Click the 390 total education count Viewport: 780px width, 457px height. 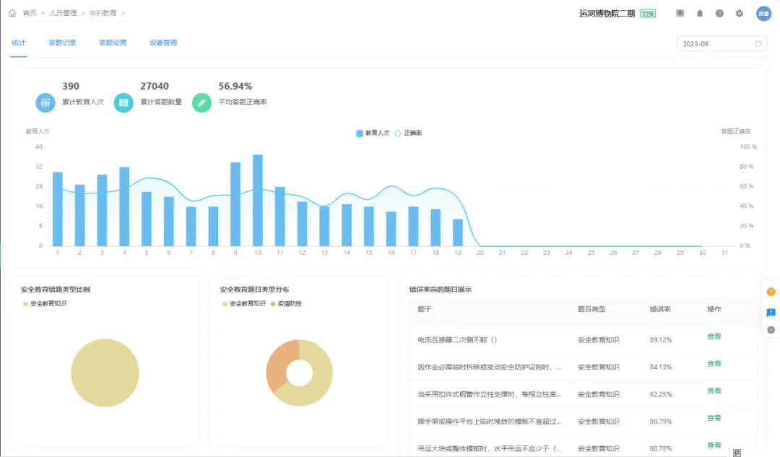(71, 86)
